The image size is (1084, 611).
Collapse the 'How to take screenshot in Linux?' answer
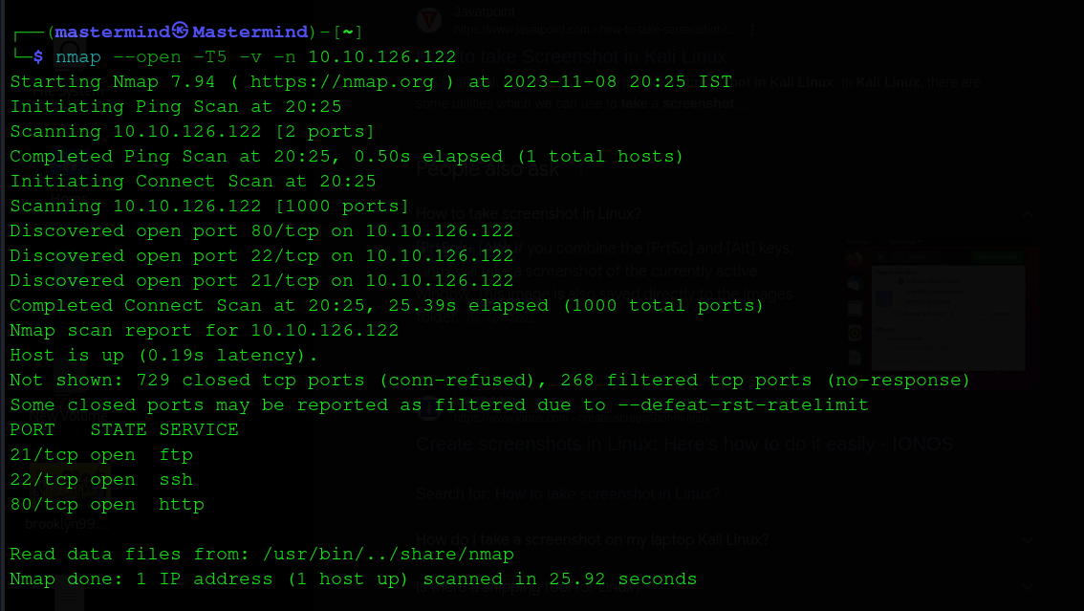[x=1028, y=214]
